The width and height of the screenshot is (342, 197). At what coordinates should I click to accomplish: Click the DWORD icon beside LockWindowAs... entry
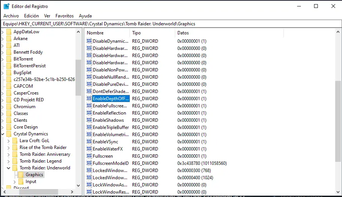tap(89, 185)
